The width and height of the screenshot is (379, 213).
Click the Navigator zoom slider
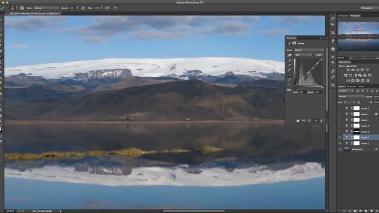(x=364, y=58)
